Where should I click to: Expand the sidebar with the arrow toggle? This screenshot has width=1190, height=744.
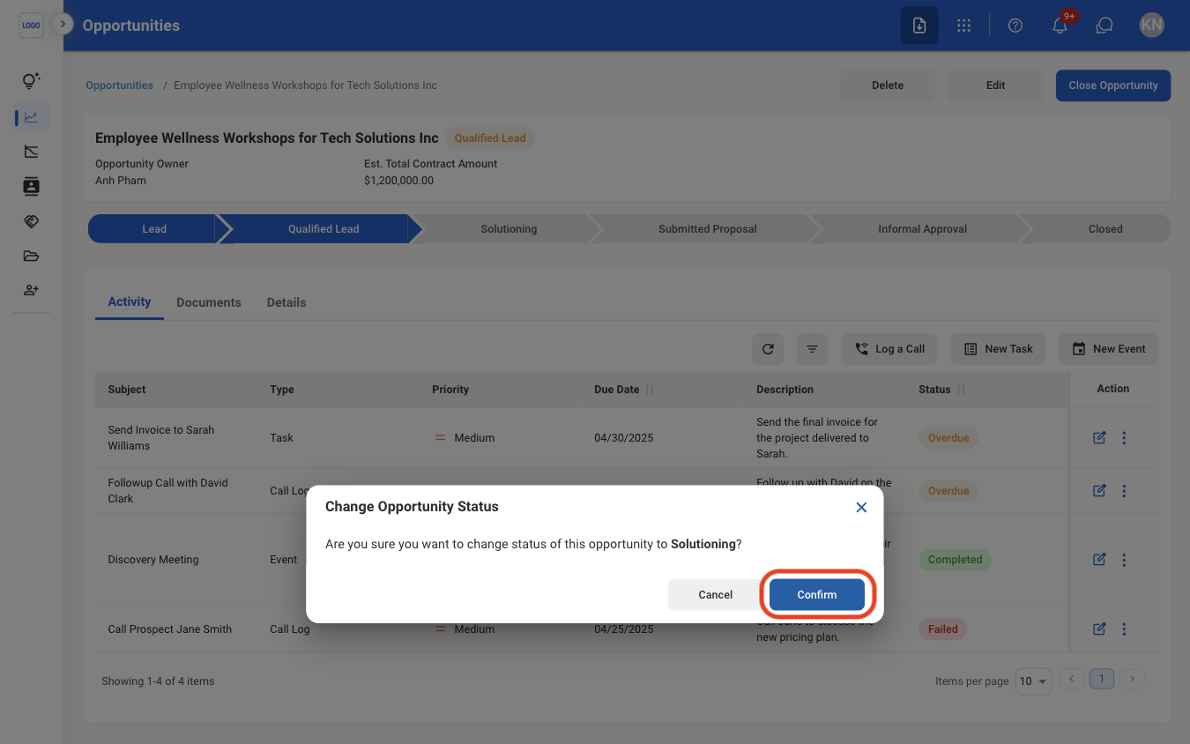point(62,24)
